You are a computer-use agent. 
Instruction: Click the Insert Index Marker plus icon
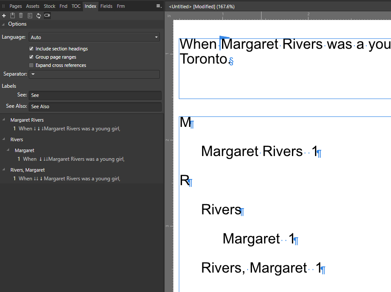click(x=4, y=16)
